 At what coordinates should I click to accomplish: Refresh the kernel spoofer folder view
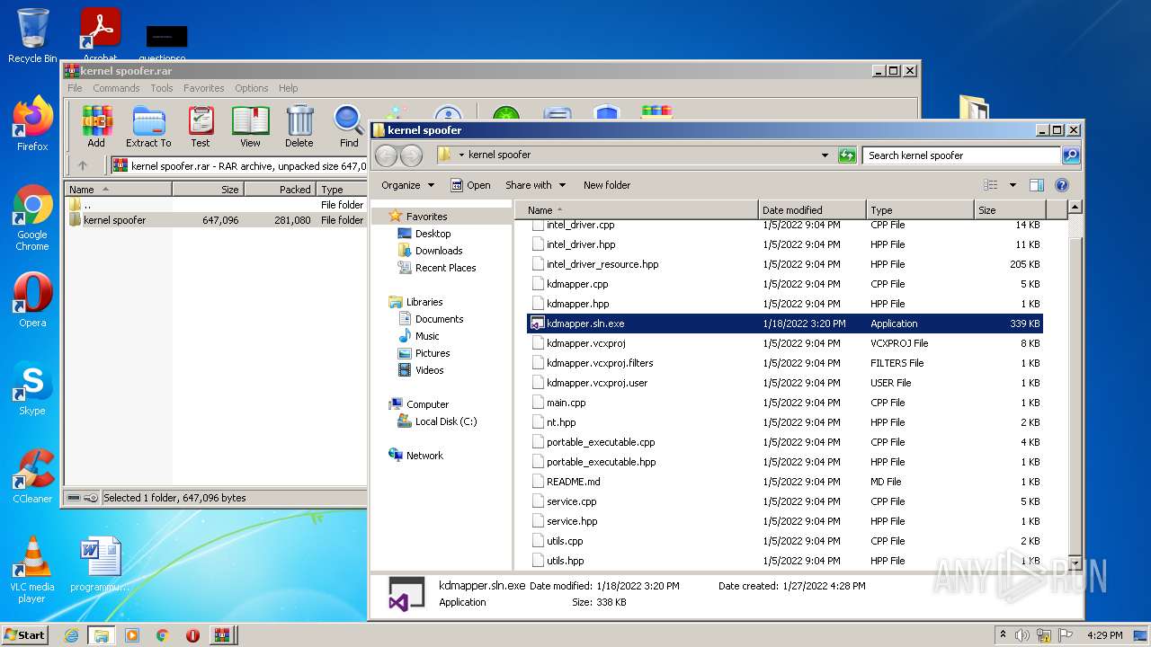[847, 155]
